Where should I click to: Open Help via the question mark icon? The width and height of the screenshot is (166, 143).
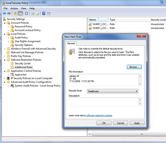tap(44, 14)
